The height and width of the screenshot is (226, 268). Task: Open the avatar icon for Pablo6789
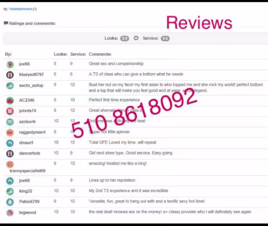click(10, 202)
